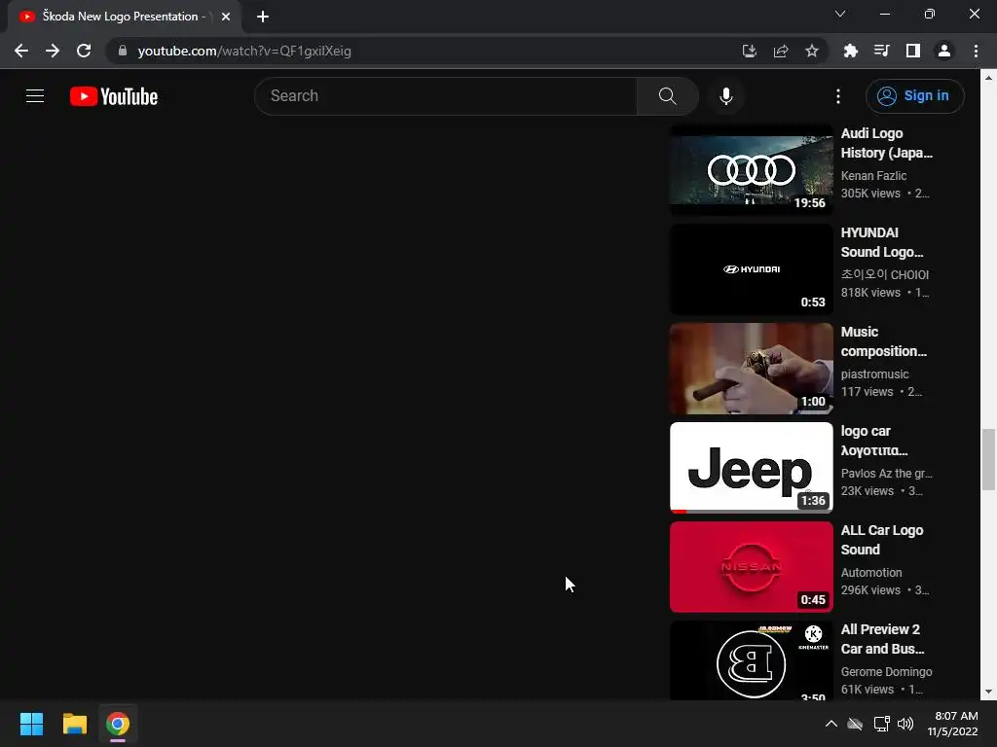
Task: Reload the page
Action: (84, 51)
